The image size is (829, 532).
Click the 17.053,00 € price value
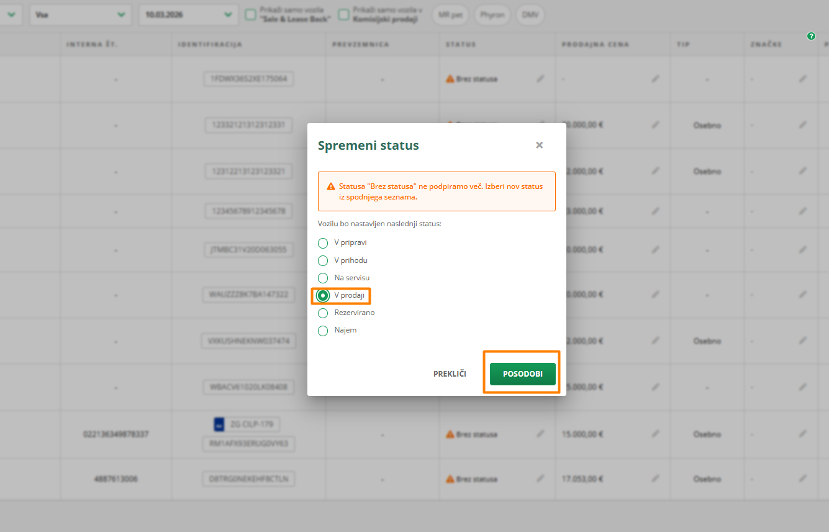pos(583,479)
